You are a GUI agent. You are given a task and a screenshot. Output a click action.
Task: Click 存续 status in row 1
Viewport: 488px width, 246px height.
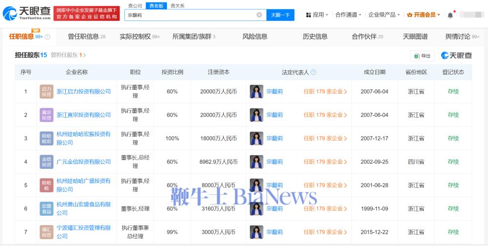453,92
